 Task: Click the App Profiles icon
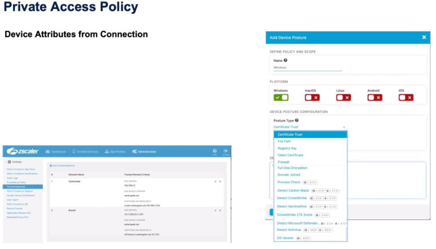(107, 152)
